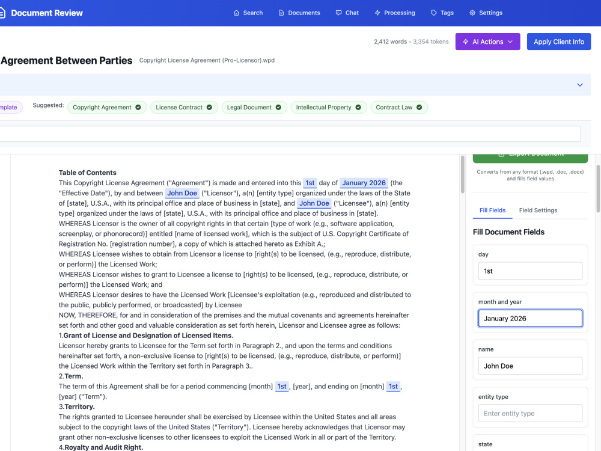Click the lightning icon in AI Actions
This screenshot has width=601, height=451.
(466, 42)
